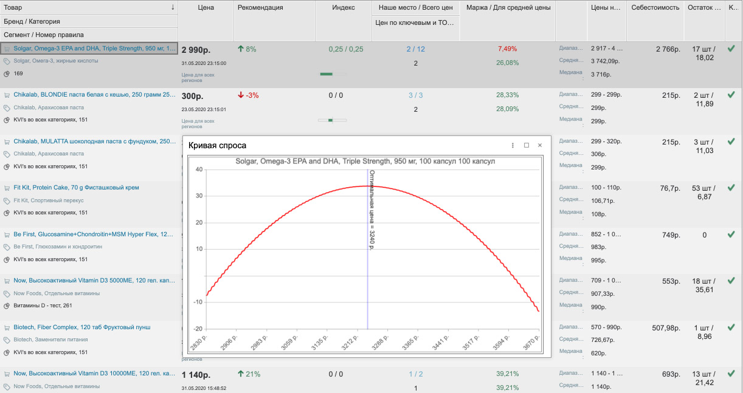Click green checkmark in Now Vitamin D3 5000ME row
This screenshot has height=393, width=743.
click(x=731, y=281)
